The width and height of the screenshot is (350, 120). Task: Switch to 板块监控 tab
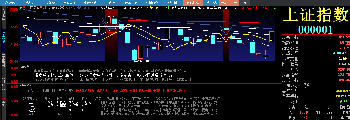coord(31,3)
